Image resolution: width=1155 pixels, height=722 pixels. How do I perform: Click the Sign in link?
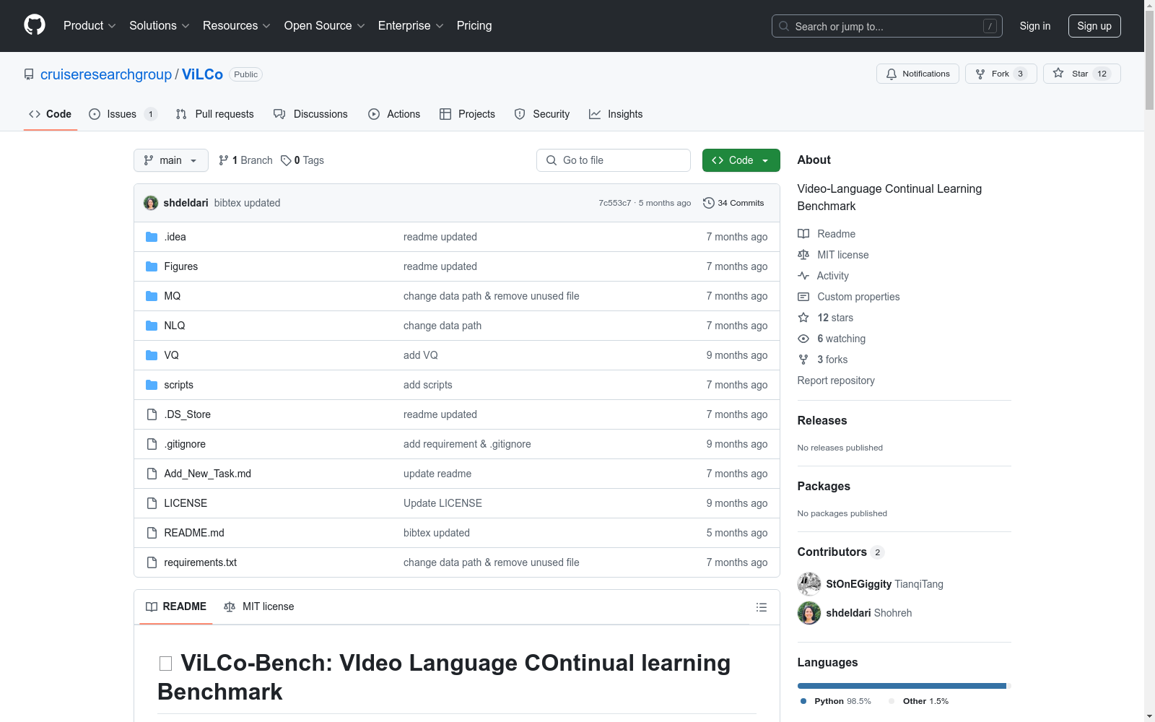1035,26
